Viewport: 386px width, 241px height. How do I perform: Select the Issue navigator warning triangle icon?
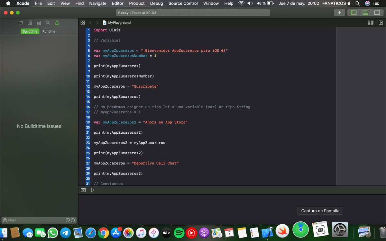57,22
